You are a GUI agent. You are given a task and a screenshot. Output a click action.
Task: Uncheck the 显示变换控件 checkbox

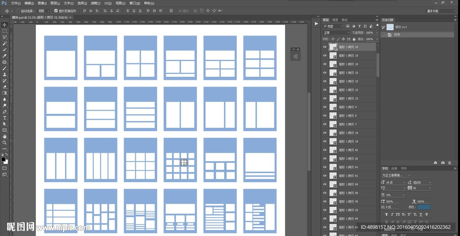point(56,11)
